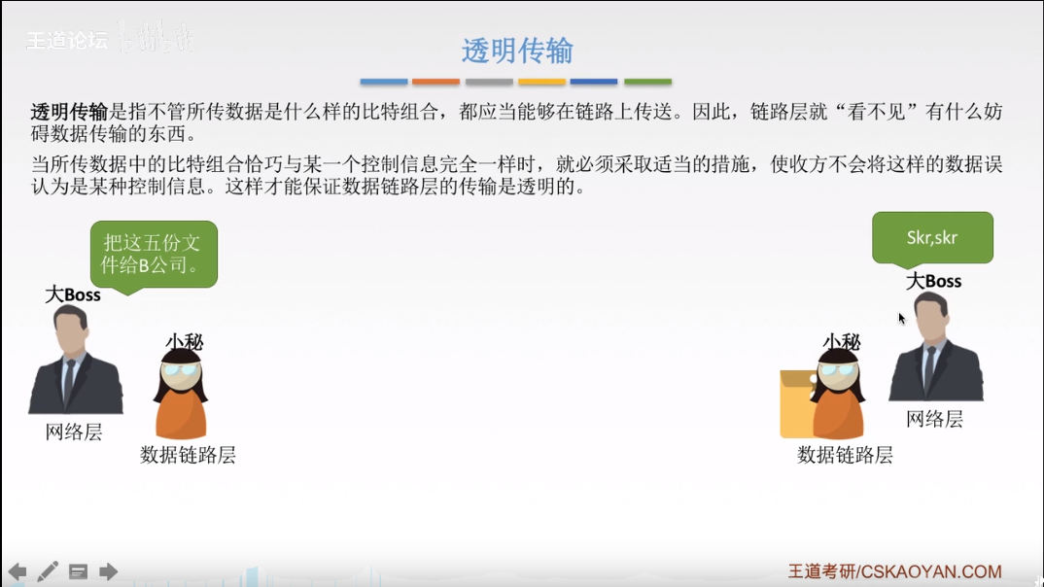
Task: Select the 'Skr,skr' speech bubble
Action: click(x=933, y=236)
